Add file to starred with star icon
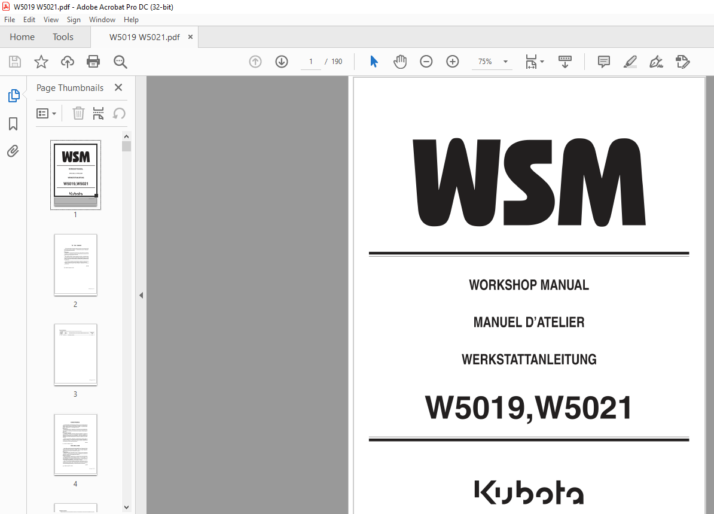Image resolution: width=714 pixels, height=514 pixels. coord(41,62)
